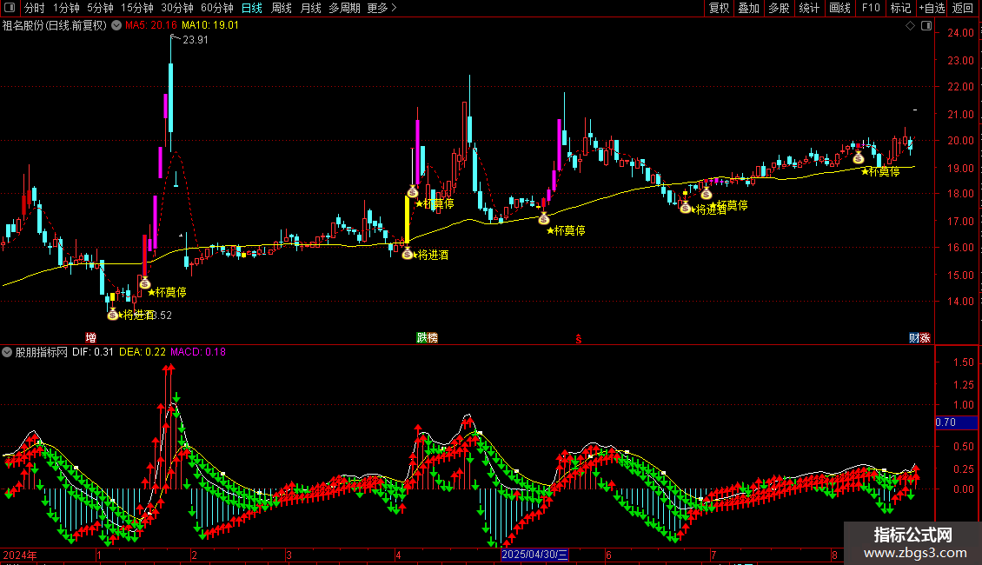Click the DIF: 0.31 value
Viewport: 982px width, 565px height.
[93, 352]
